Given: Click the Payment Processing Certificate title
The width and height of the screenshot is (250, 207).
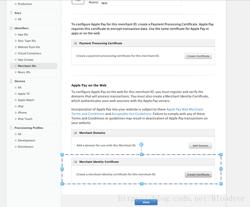Looking at the screenshot, I should click(x=101, y=43).
